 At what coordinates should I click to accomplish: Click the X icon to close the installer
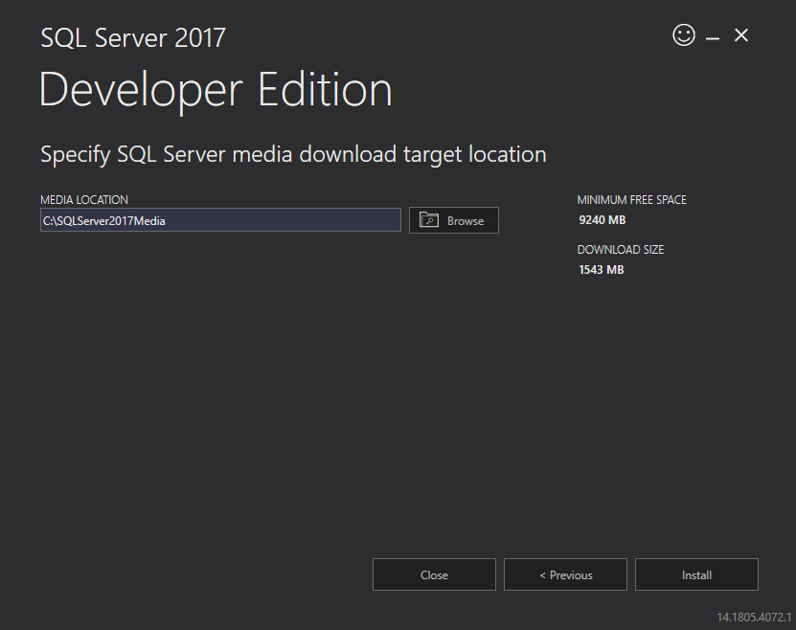741,34
